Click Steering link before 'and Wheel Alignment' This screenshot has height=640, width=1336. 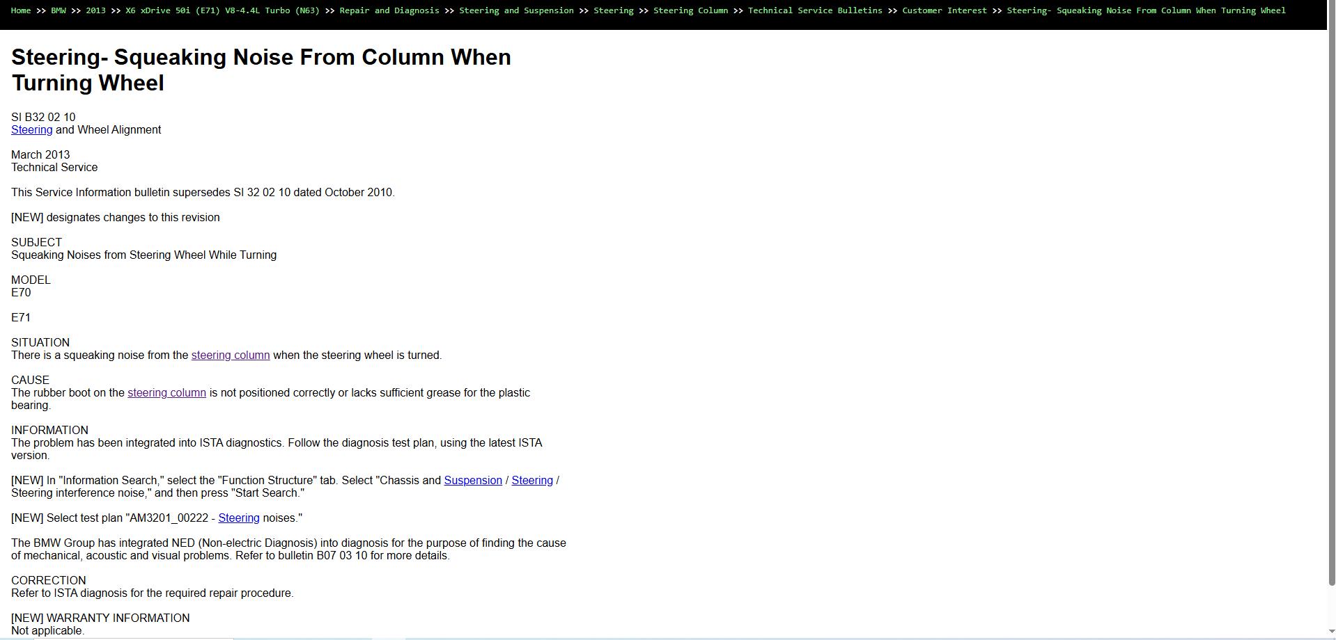31,130
